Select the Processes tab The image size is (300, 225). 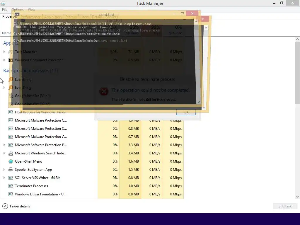click(x=10, y=16)
